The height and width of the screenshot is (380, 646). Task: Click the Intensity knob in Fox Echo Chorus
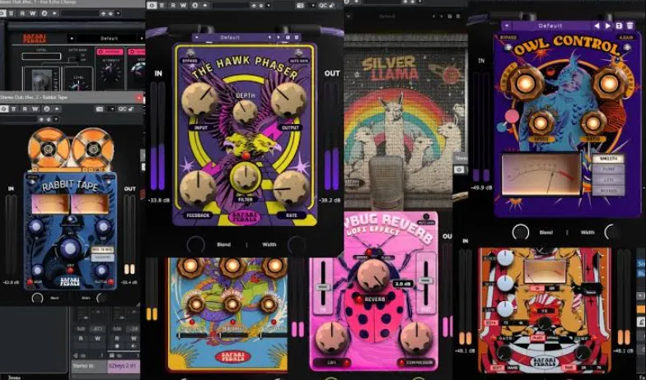coord(110,72)
